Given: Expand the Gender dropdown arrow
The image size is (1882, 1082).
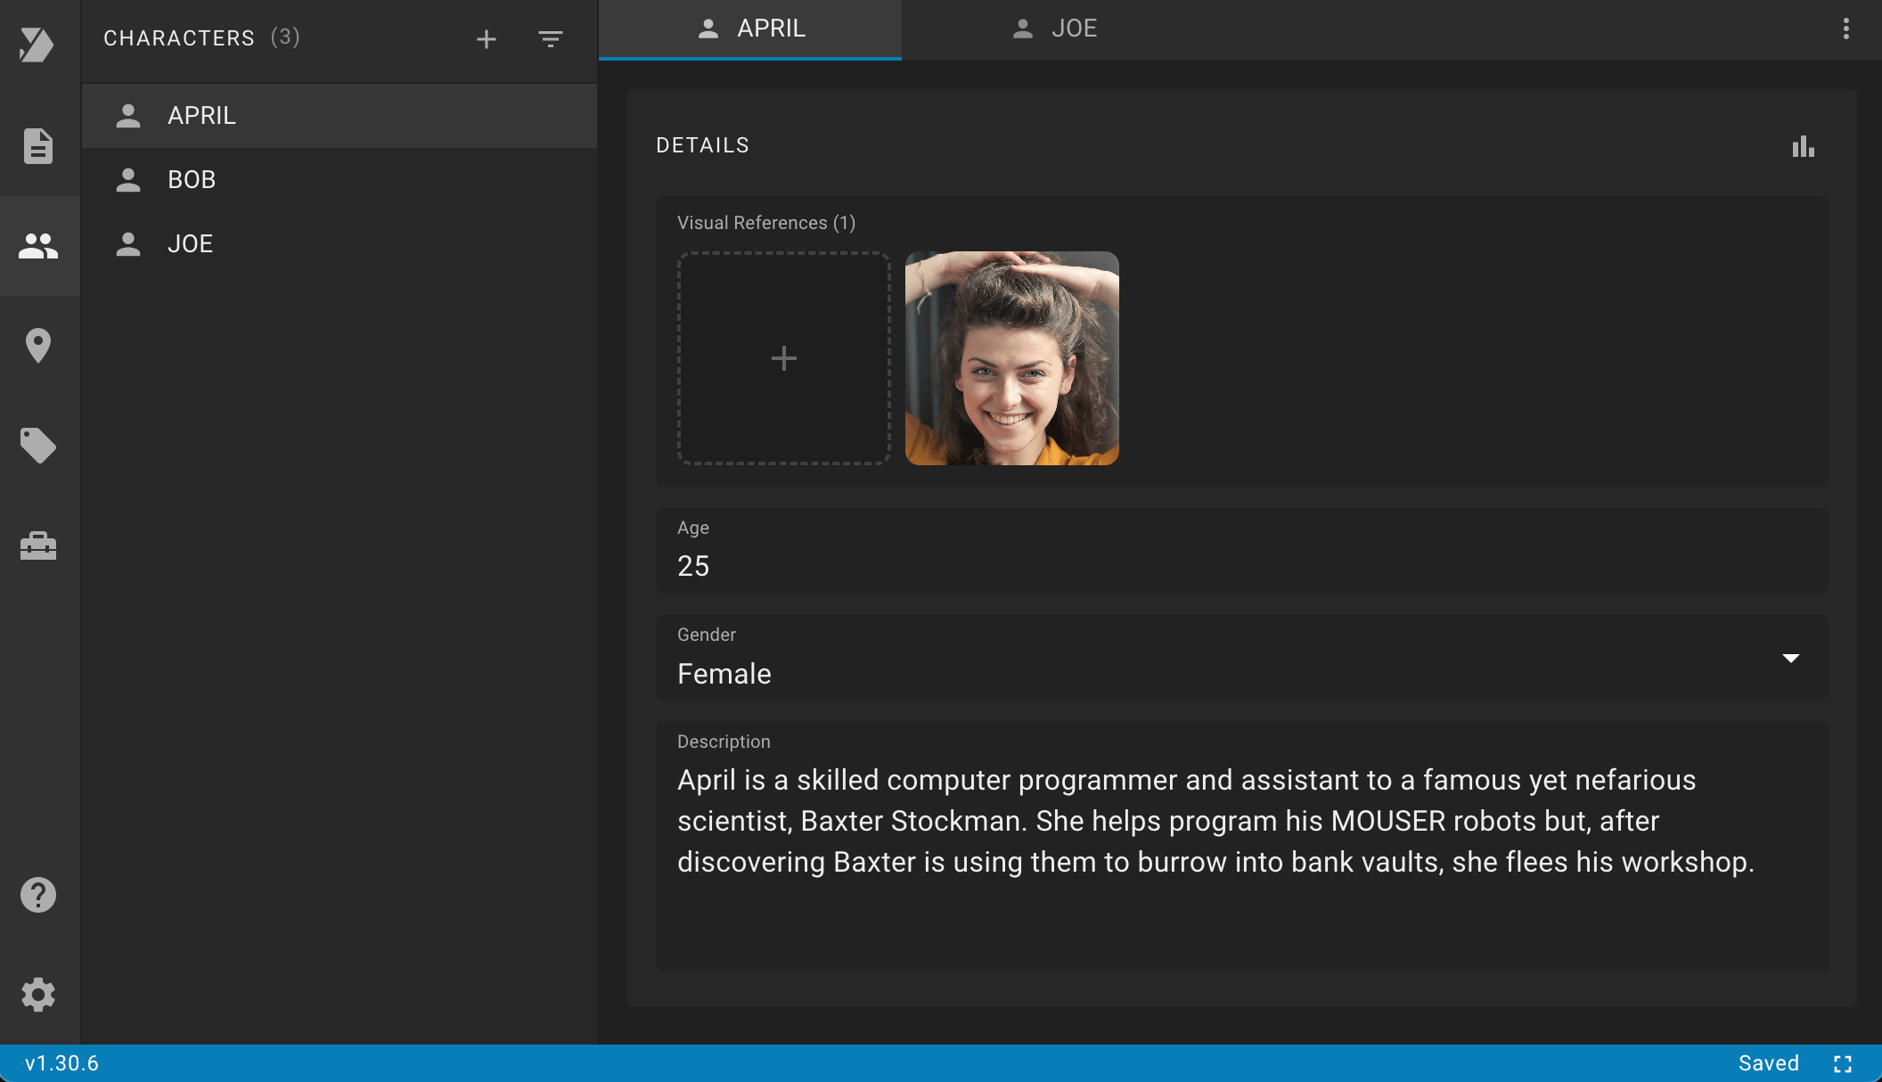Looking at the screenshot, I should click(1791, 658).
